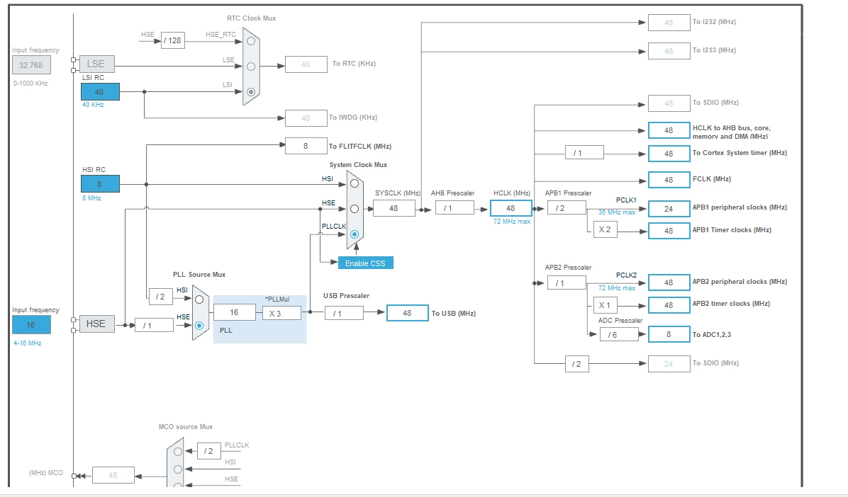The image size is (848, 497).
Task: Select HSI in System Clock Mux
Action: (x=355, y=183)
